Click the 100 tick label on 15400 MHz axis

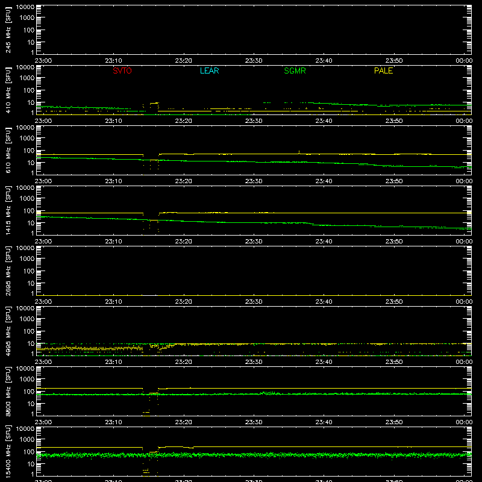tap(29, 452)
